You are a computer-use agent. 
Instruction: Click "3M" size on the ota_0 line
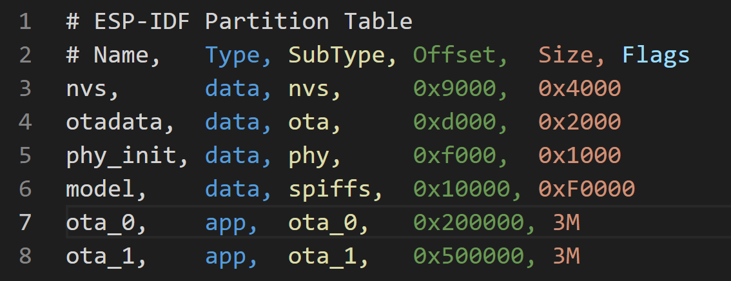566,223
